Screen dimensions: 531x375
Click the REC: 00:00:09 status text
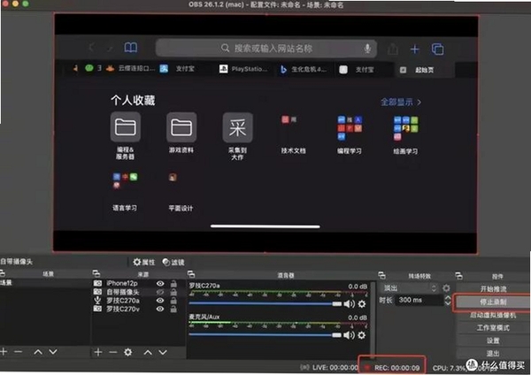coord(396,368)
